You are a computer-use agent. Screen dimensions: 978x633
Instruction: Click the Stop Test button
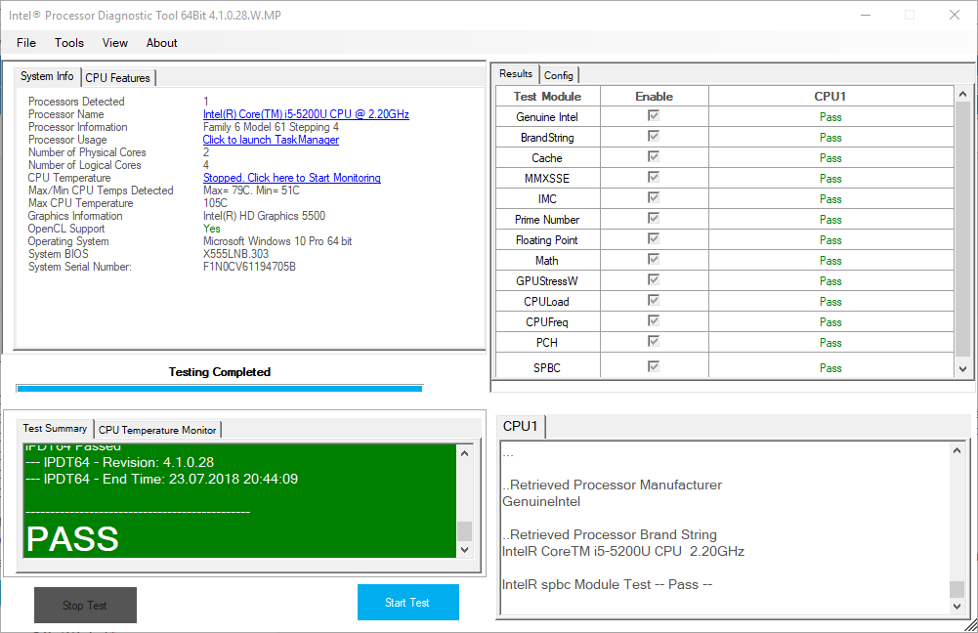[x=84, y=605]
